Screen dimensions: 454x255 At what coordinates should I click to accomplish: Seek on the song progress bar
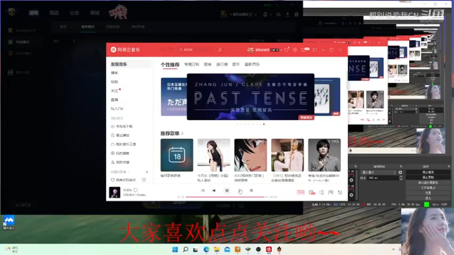[x=226, y=197]
